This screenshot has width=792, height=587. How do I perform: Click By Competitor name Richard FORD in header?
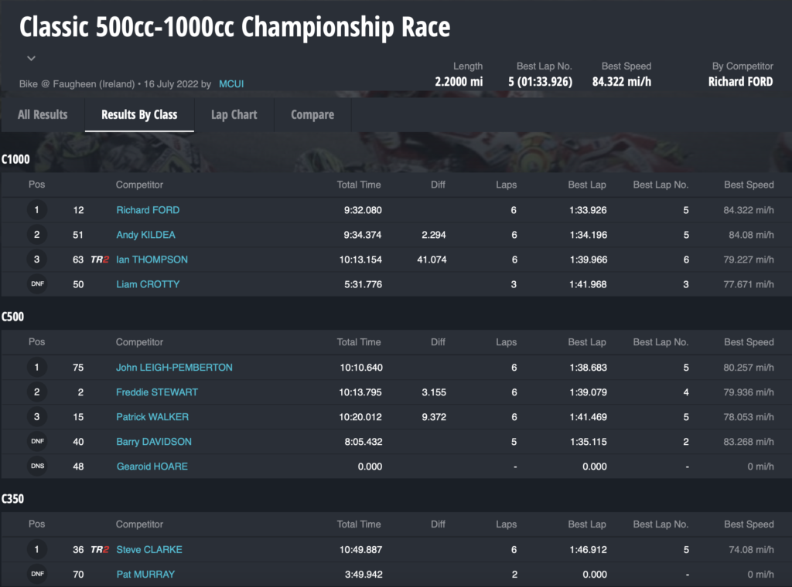740,82
